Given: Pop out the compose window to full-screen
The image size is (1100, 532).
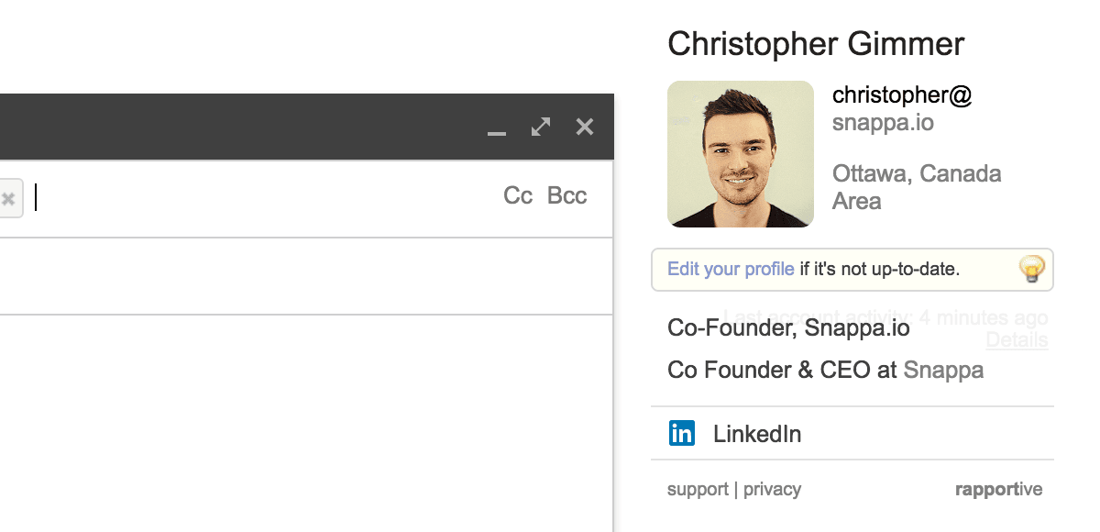Looking at the screenshot, I should click(x=541, y=127).
